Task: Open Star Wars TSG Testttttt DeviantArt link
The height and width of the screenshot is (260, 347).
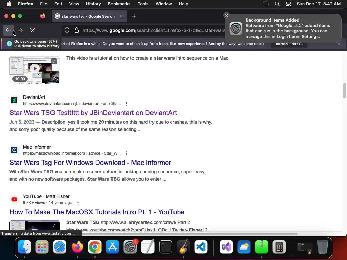Action: coord(93,113)
